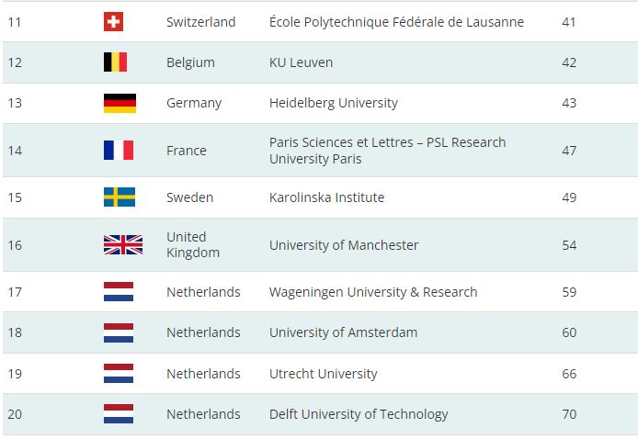Open Wageningen University & Research entry
638x439 pixels.
coord(373,292)
